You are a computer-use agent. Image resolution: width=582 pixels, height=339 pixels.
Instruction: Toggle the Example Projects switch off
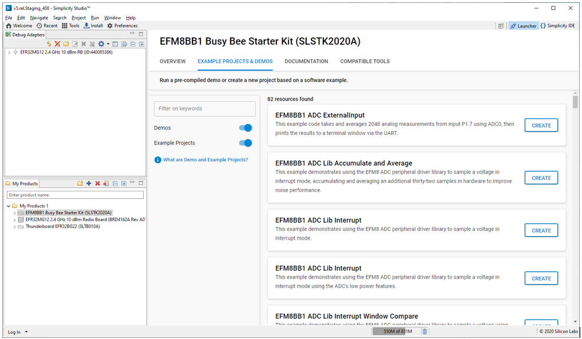pos(245,143)
